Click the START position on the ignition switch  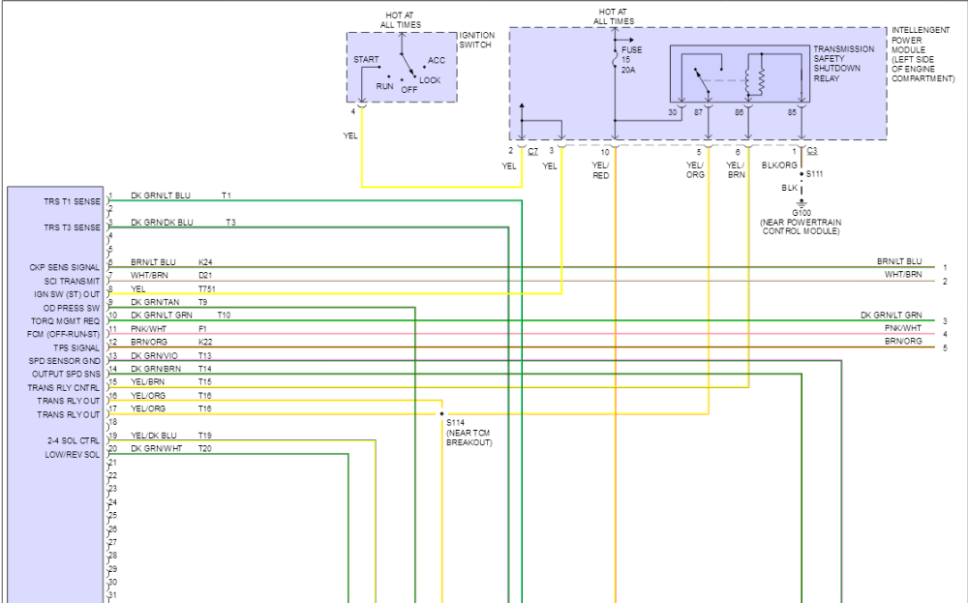(x=366, y=59)
